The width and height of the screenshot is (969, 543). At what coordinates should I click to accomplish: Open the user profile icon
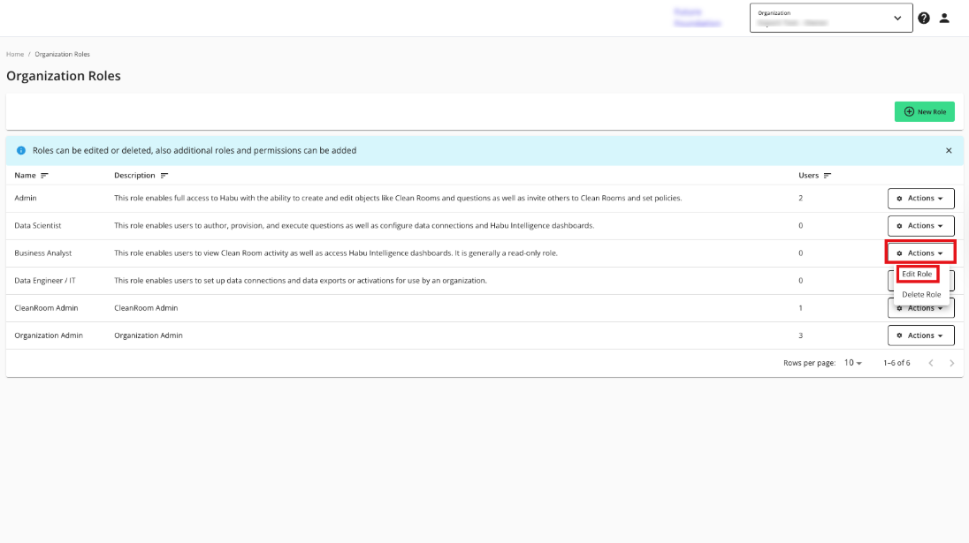944,18
